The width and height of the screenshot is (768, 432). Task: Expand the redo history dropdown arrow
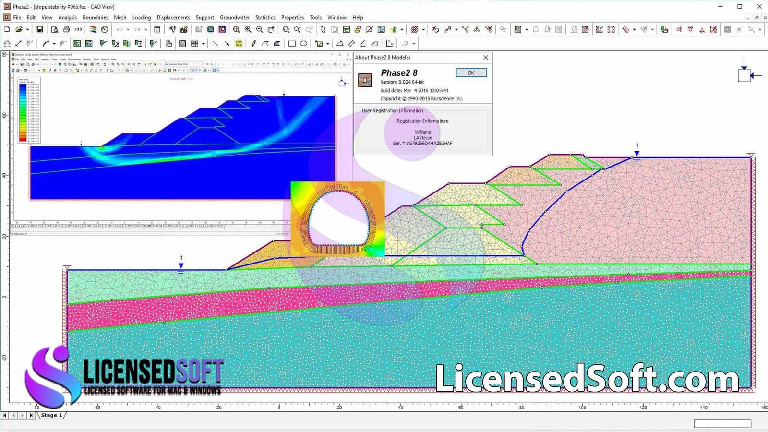[146, 29]
